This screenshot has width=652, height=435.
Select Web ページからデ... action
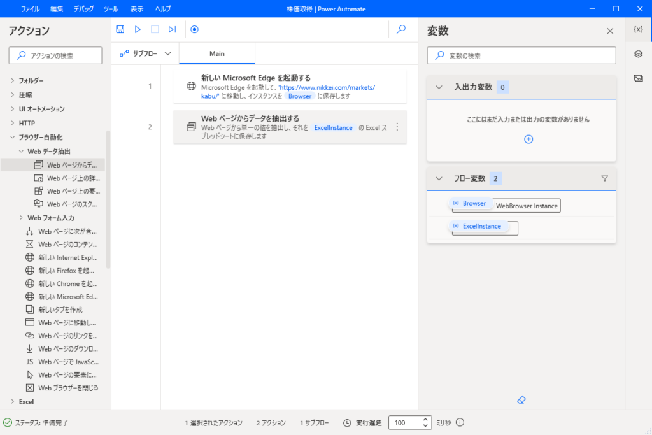(x=53, y=165)
